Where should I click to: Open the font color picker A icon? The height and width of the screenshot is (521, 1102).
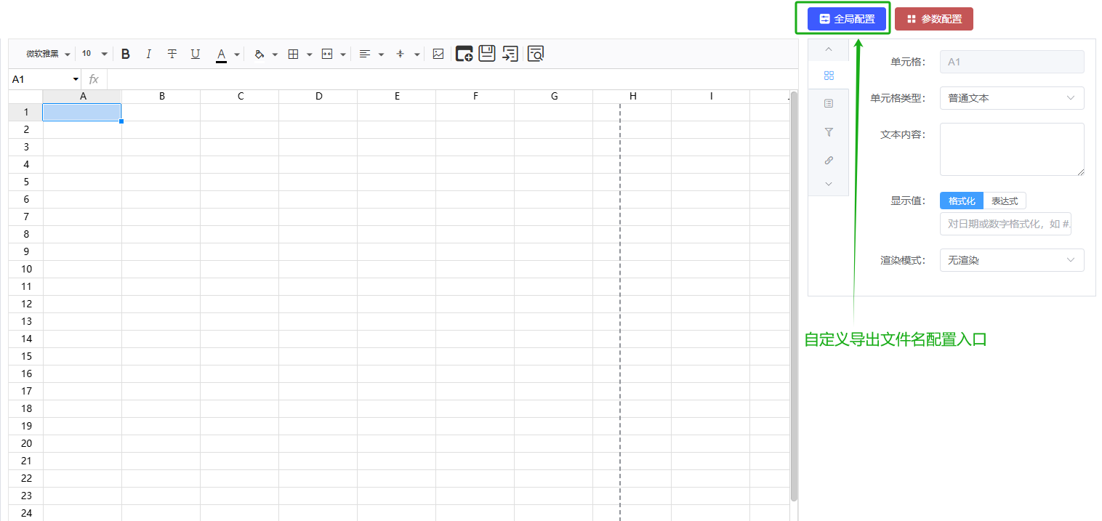pos(222,54)
